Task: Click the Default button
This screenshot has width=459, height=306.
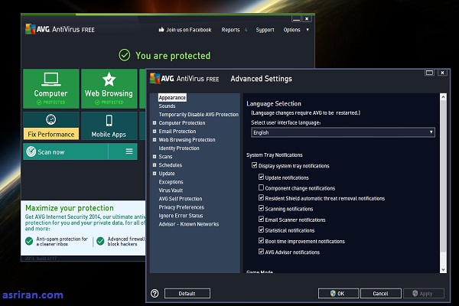Action: [187, 293]
